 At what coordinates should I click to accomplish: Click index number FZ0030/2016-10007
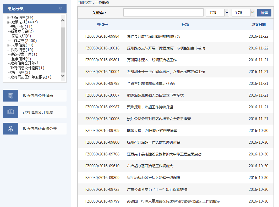click(x=102, y=95)
